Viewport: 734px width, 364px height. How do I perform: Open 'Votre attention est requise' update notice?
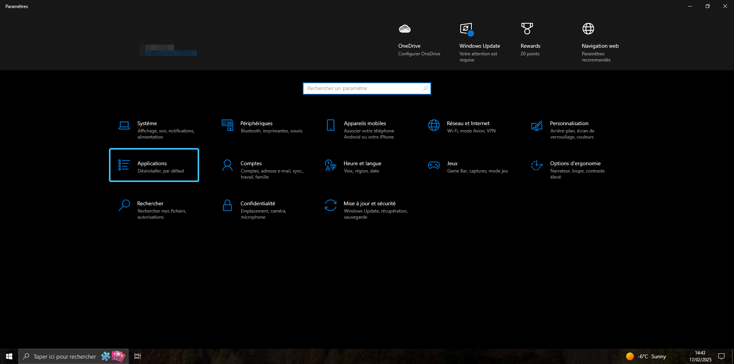(x=478, y=57)
